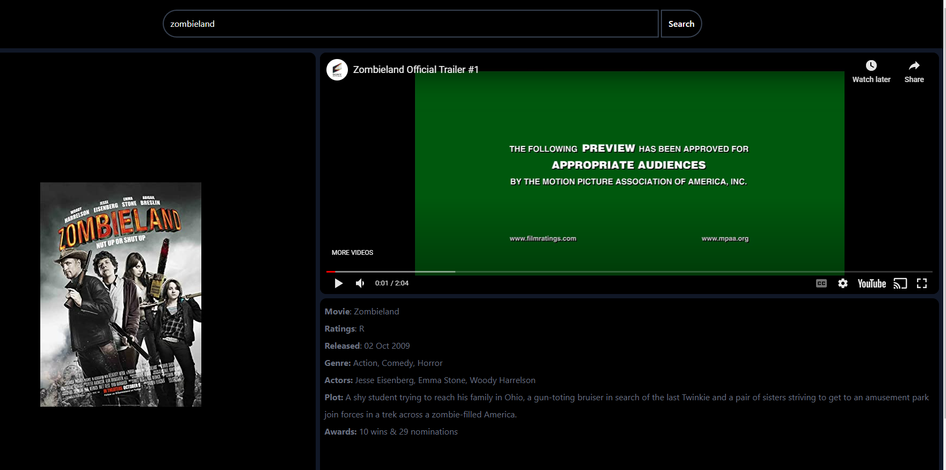Play the Zombieland trailer
946x470 pixels.
click(x=338, y=283)
